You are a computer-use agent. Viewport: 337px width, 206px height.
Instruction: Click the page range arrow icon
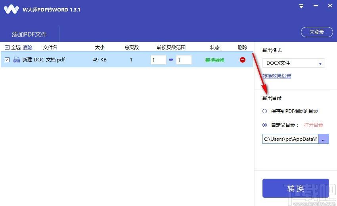pos(171,60)
